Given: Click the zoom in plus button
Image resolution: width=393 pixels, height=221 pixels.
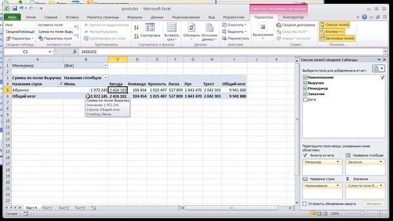Looking at the screenshot, I should click(379, 214).
